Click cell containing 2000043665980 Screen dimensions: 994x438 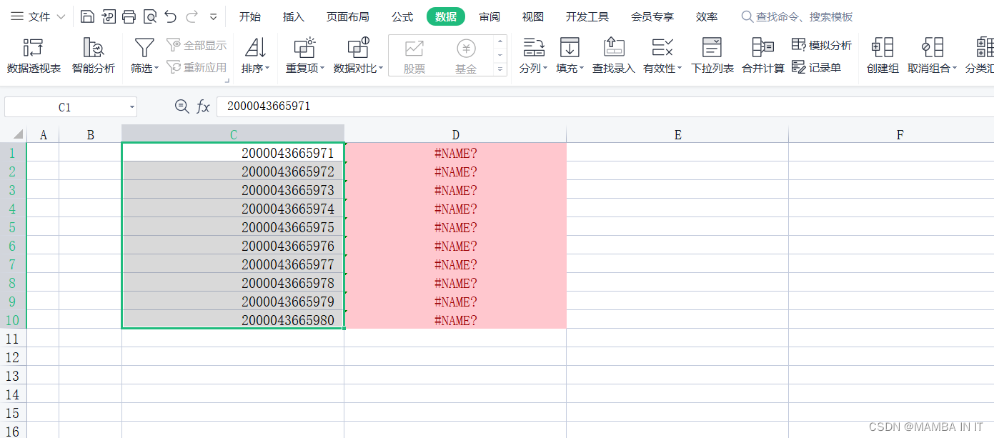click(x=233, y=320)
